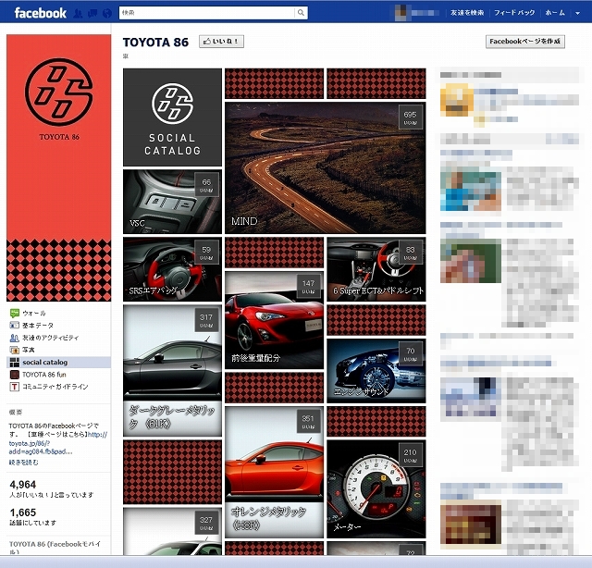Click the 327 like counter badge
Screen dimensions: 592x568
[x=206, y=523]
